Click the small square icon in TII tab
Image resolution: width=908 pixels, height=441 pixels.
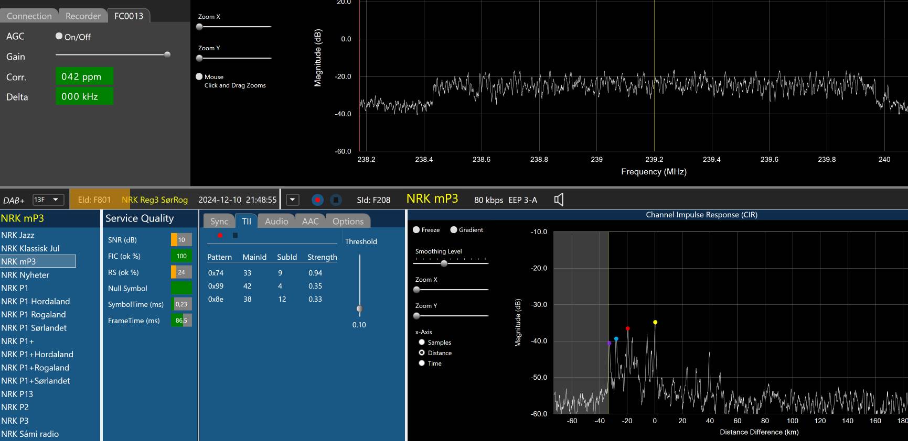click(235, 236)
